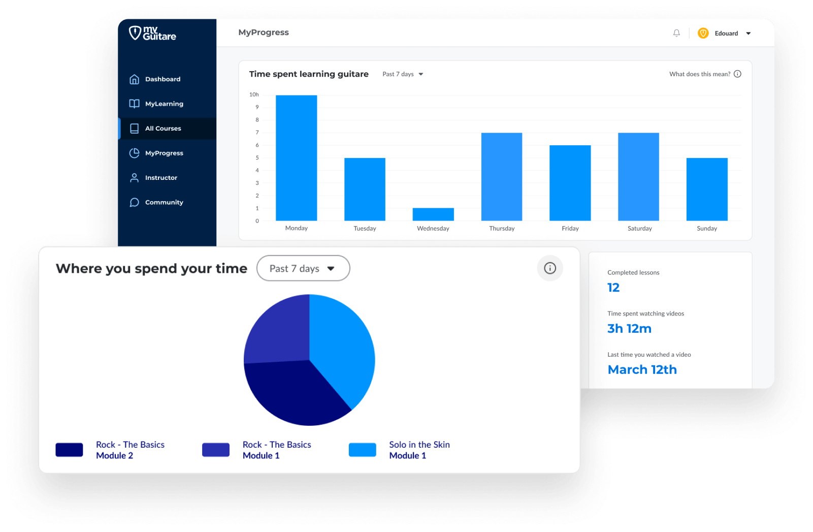This screenshot has height=532, width=813.
Task: Open notifications bell
Action: point(676,33)
